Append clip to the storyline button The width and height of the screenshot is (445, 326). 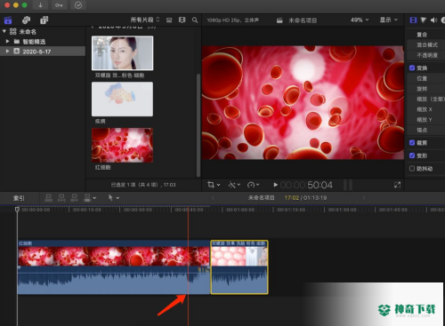pyautogui.click(x=75, y=198)
